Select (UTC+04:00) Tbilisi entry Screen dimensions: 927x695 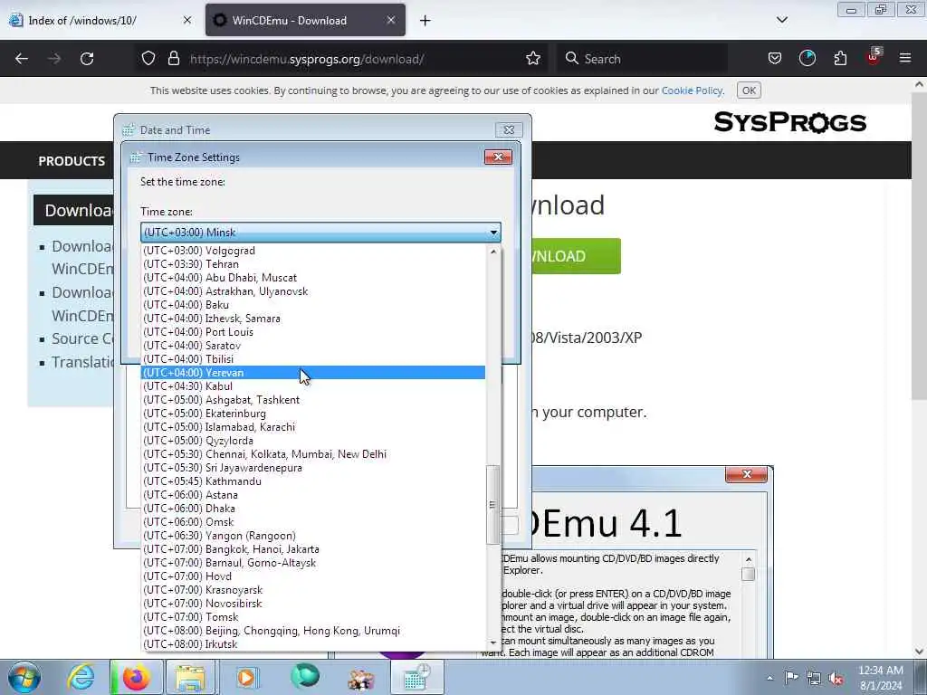(312, 359)
